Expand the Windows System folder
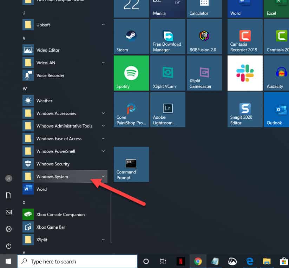 pos(65,176)
